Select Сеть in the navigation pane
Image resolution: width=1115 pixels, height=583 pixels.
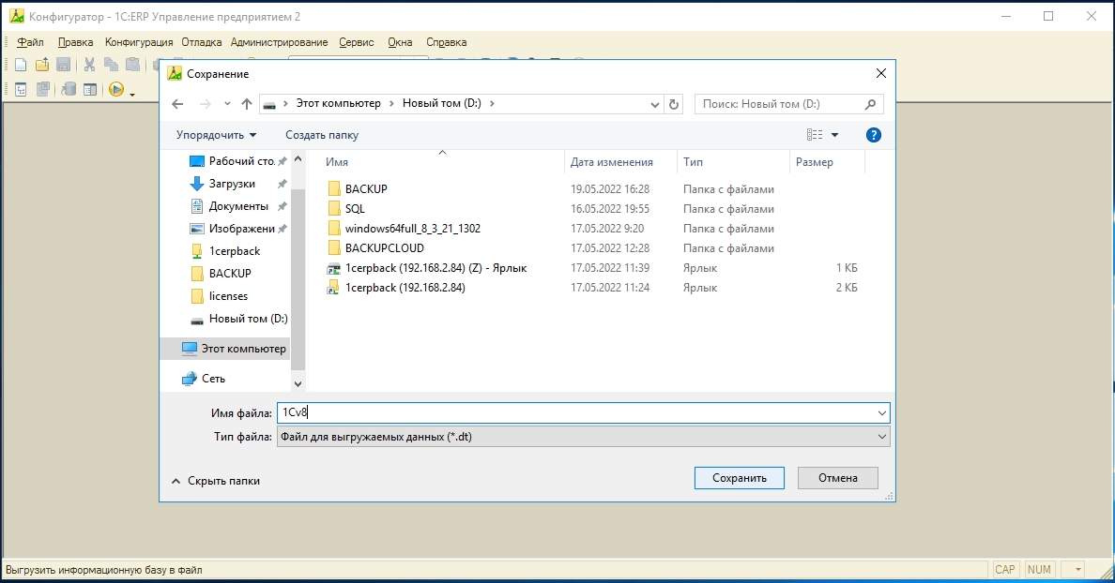tap(204, 379)
